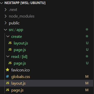The width and height of the screenshot is (94, 94).
Task: Open the modified page.js in src/app
Action: 17,90
